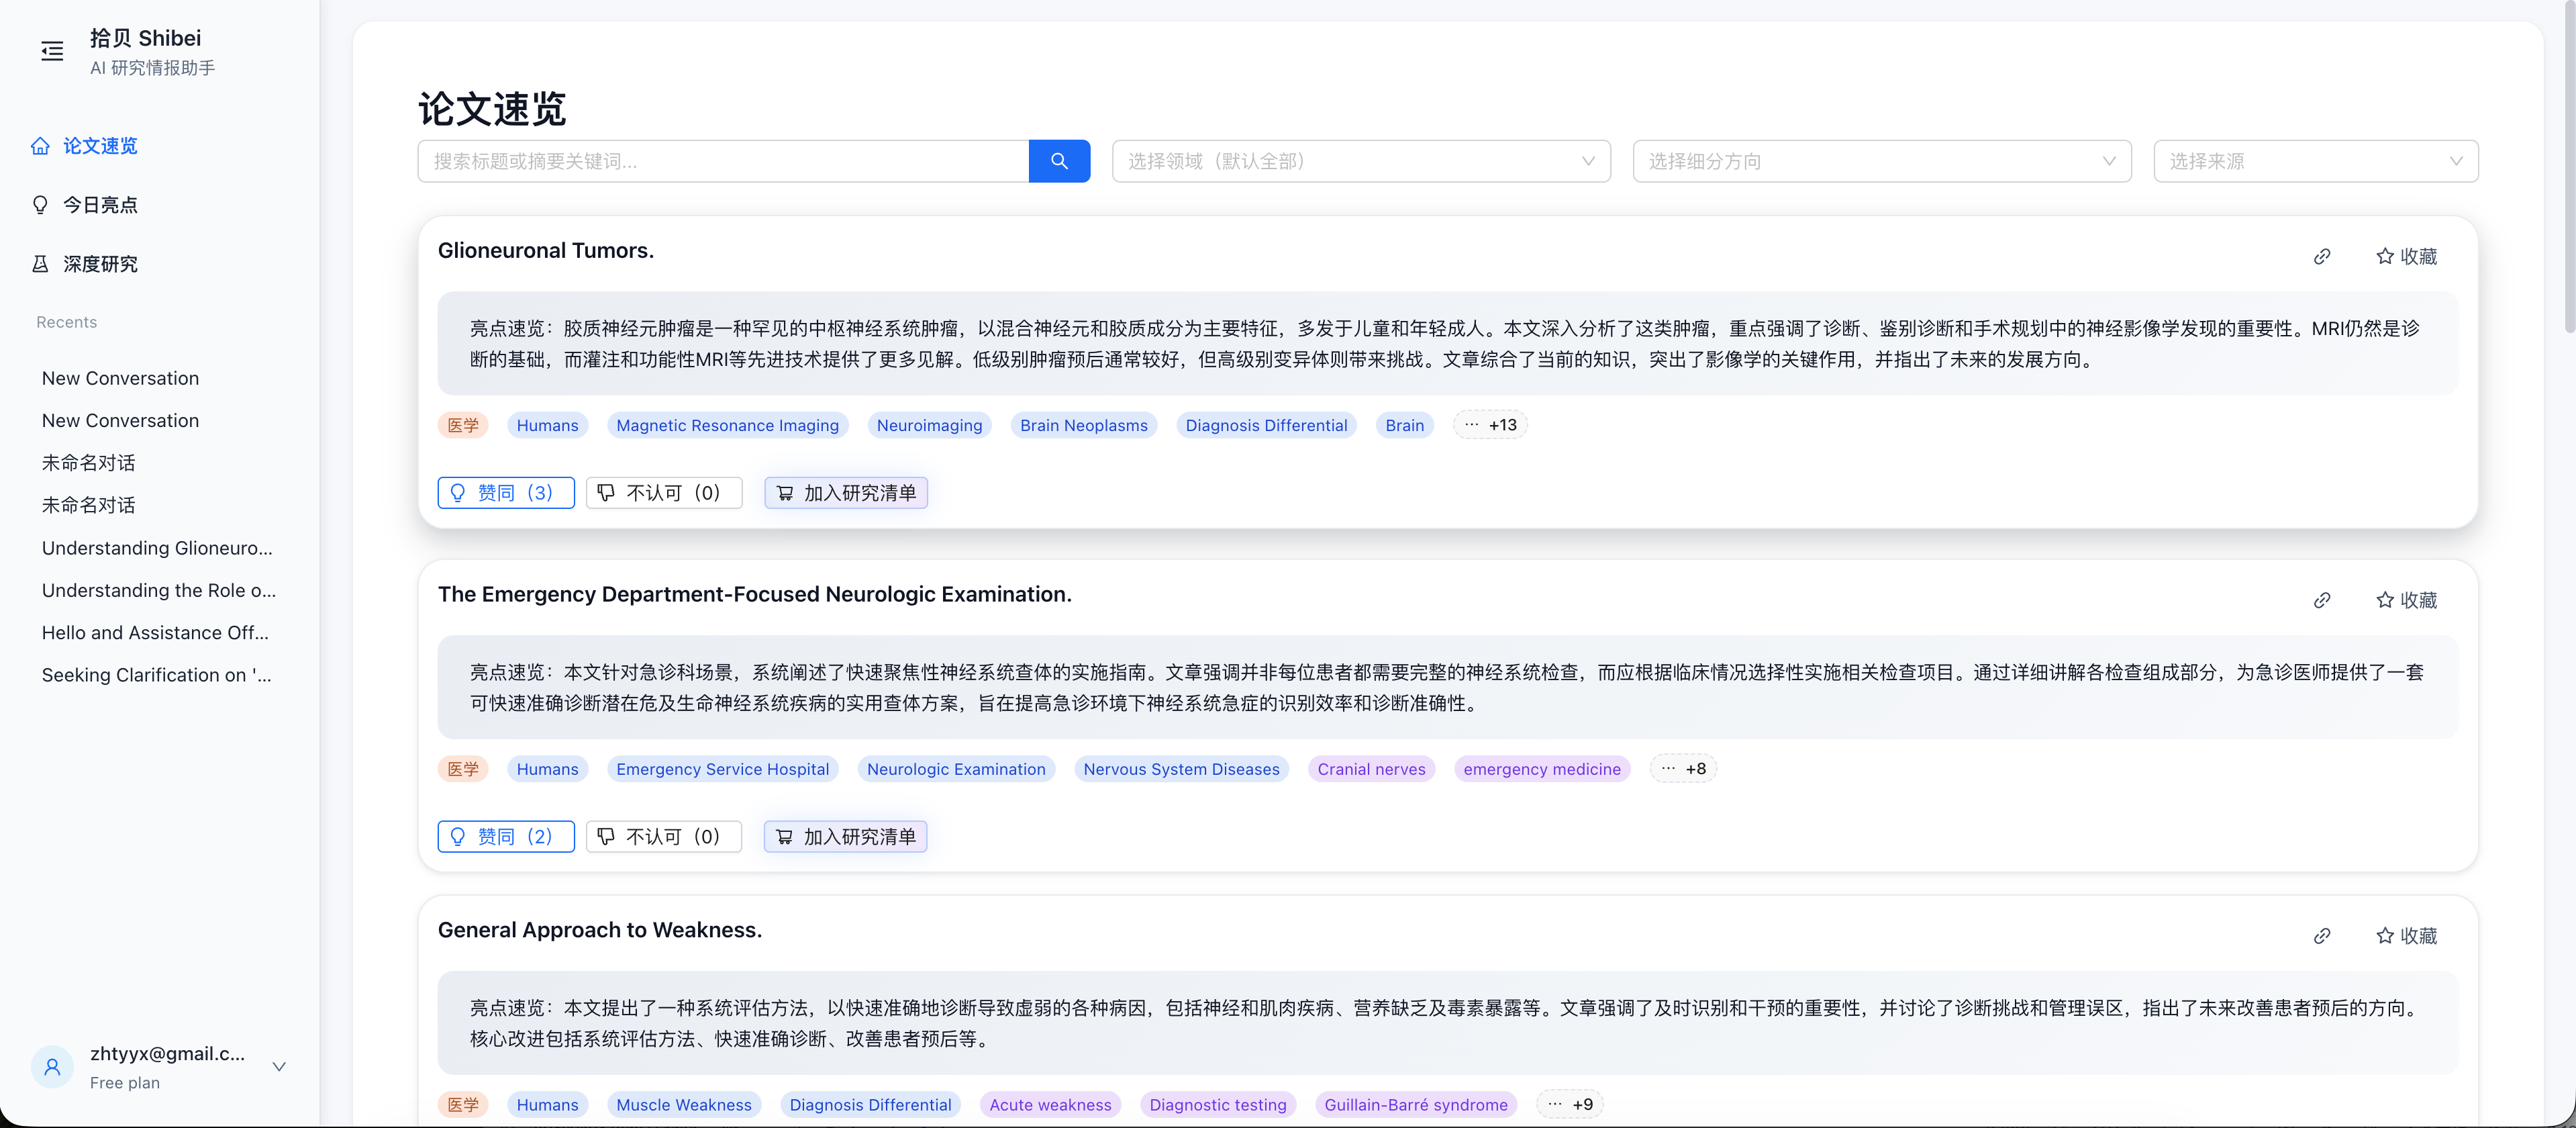Click the zhtyyx@gmail.c... account name
2576x1128 pixels.
click(167, 1053)
